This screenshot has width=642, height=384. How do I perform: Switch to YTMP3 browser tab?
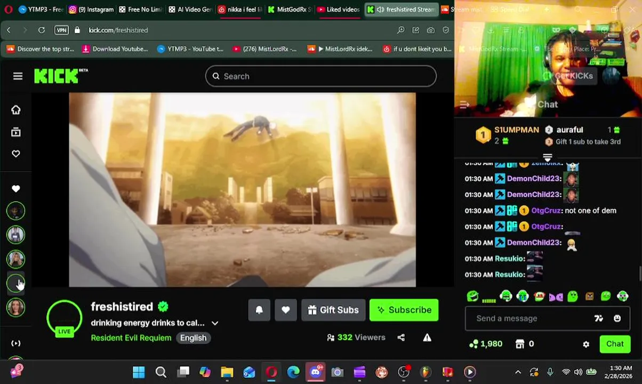pyautogui.click(x=40, y=10)
